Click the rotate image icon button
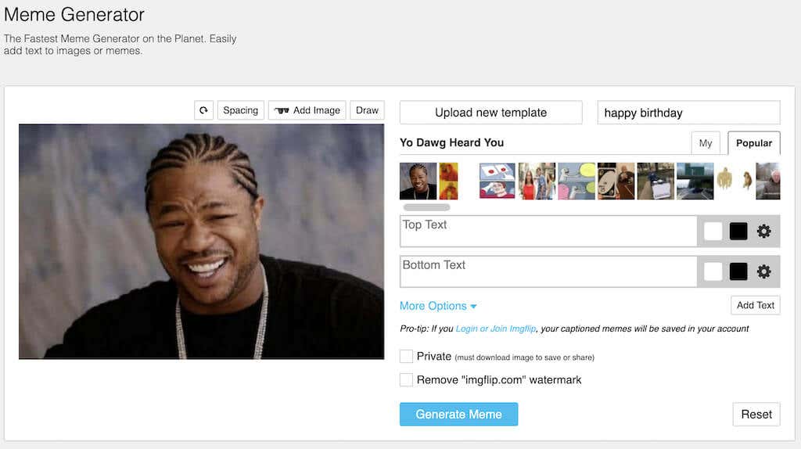The width and height of the screenshot is (801, 449). point(203,110)
